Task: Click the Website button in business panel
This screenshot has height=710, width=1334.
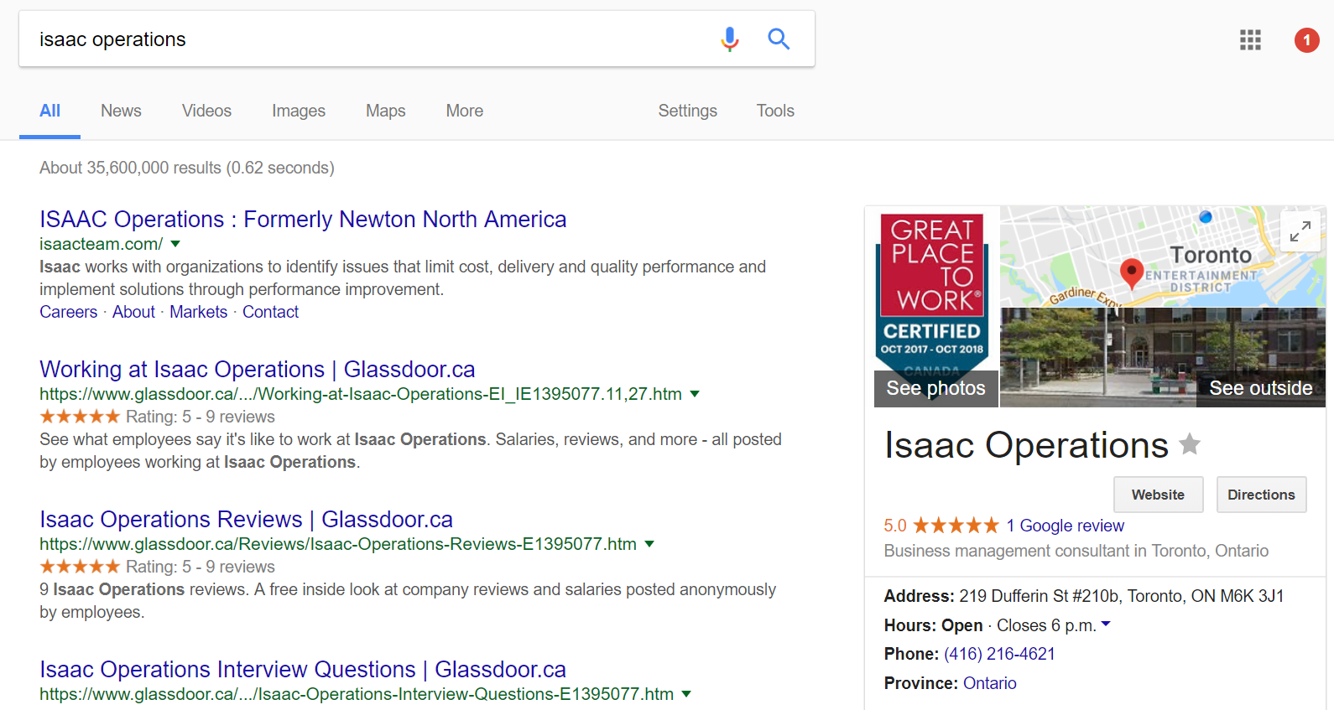Action: point(1158,495)
